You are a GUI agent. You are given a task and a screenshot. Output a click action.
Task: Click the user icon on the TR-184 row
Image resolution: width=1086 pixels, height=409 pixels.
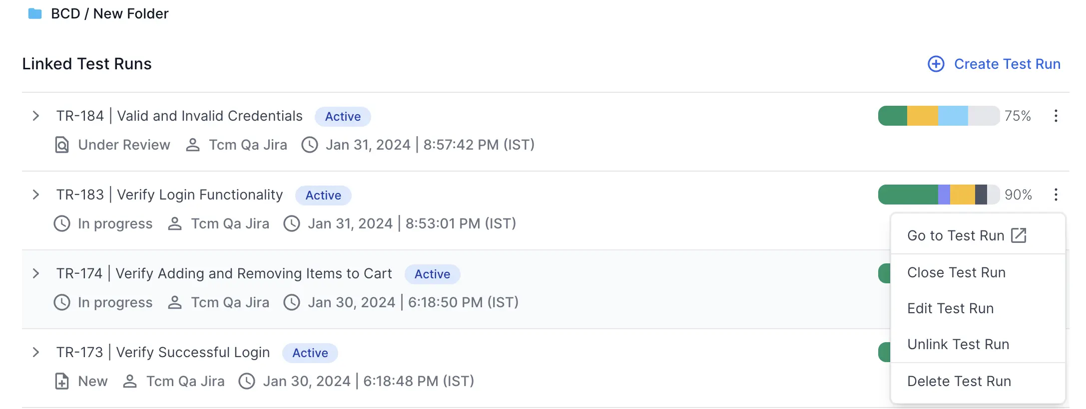(x=193, y=145)
